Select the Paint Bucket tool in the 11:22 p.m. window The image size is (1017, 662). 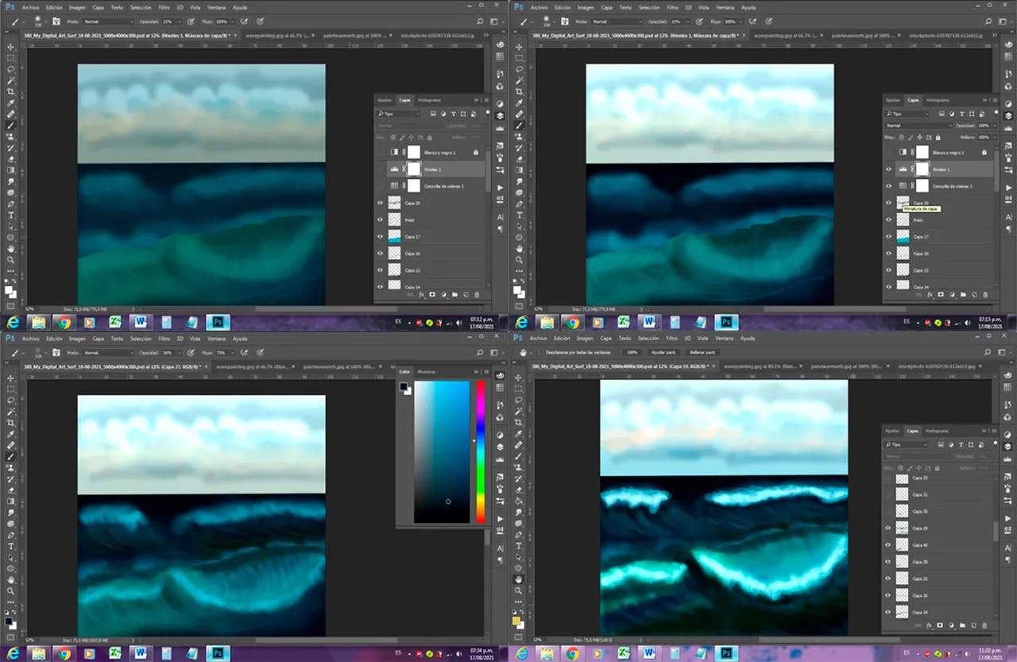click(x=520, y=501)
